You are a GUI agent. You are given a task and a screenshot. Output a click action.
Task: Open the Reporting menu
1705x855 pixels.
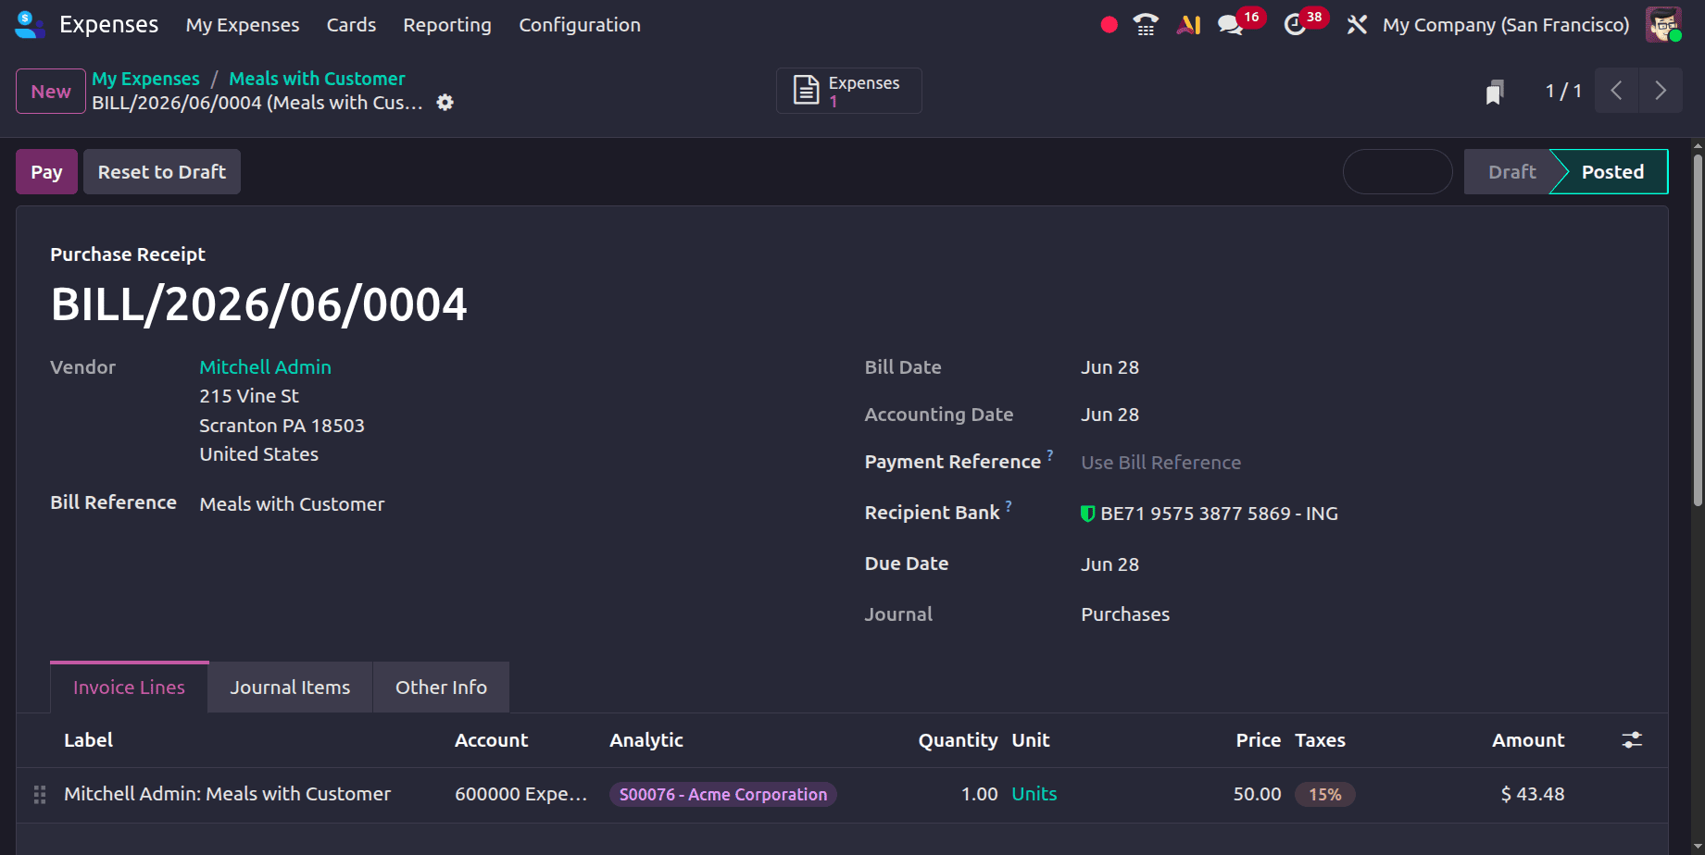[447, 25]
